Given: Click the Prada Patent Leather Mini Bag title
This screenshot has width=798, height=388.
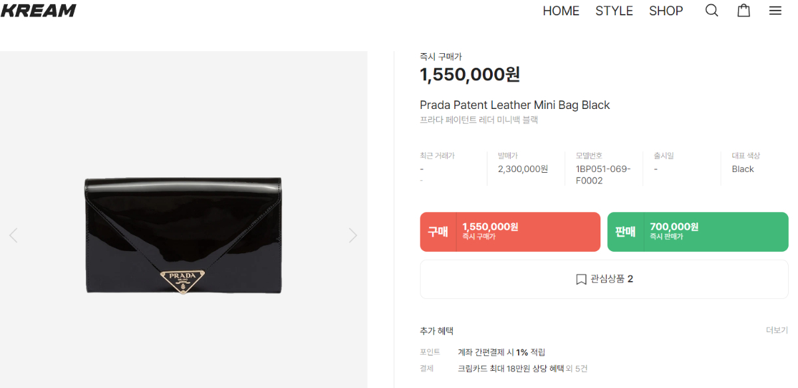Looking at the screenshot, I should (x=514, y=105).
